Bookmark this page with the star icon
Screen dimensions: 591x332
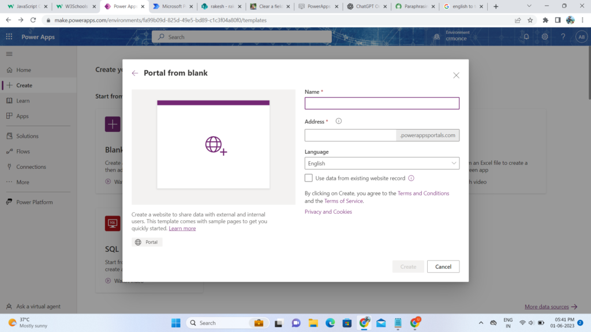(530, 20)
